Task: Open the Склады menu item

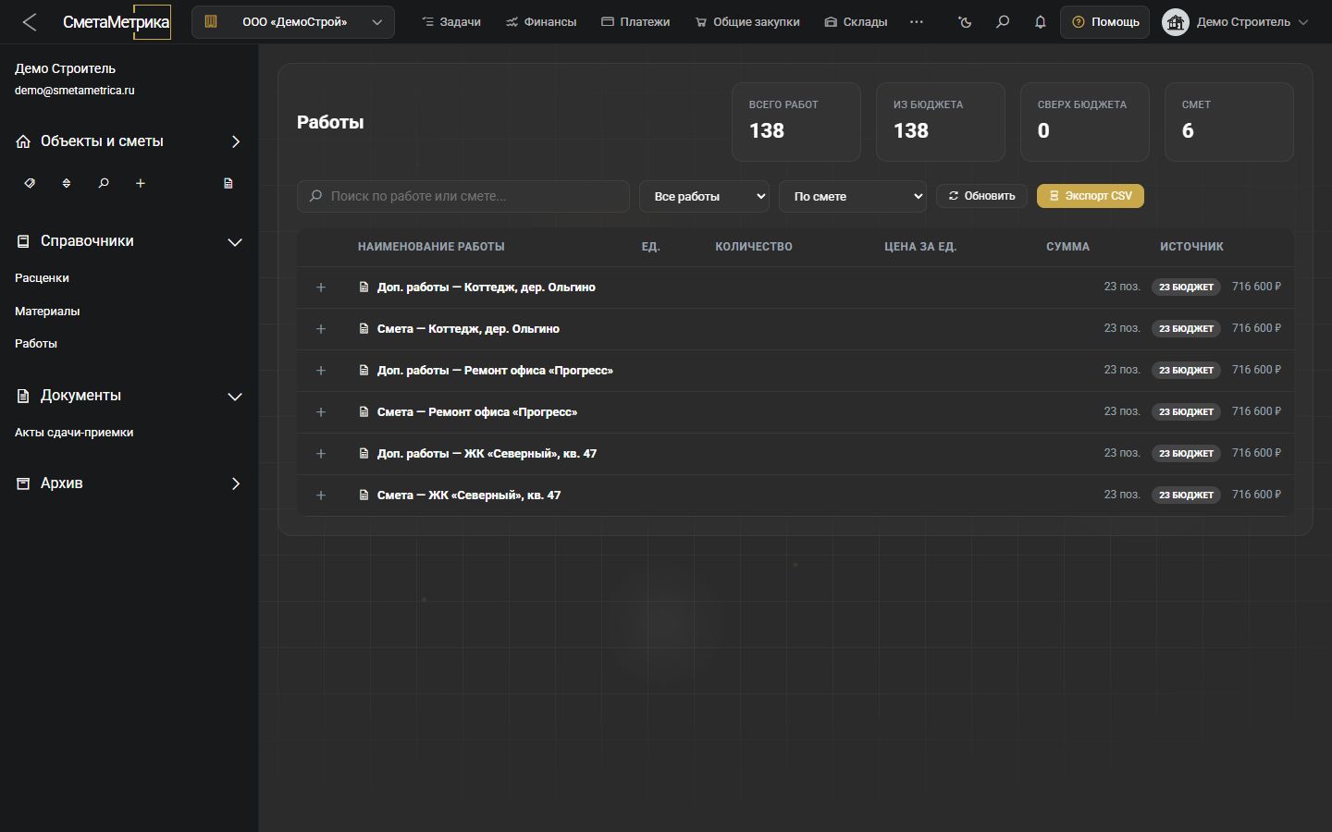Action: 856,21
